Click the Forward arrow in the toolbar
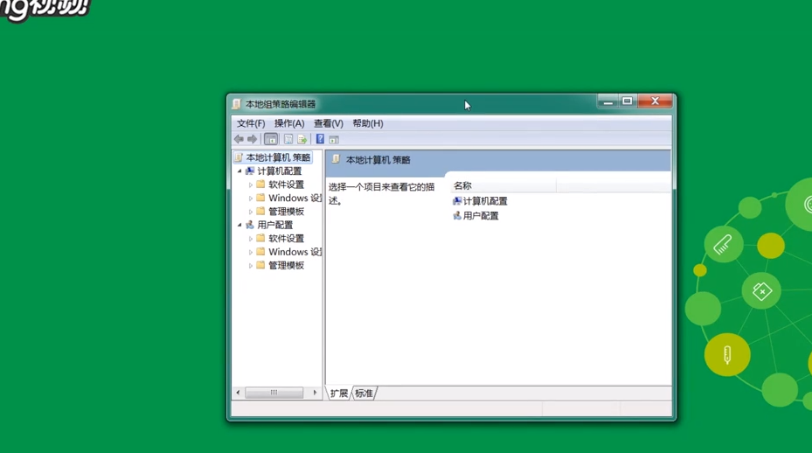This screenshot has height=453, width=812. coord(253,139)
